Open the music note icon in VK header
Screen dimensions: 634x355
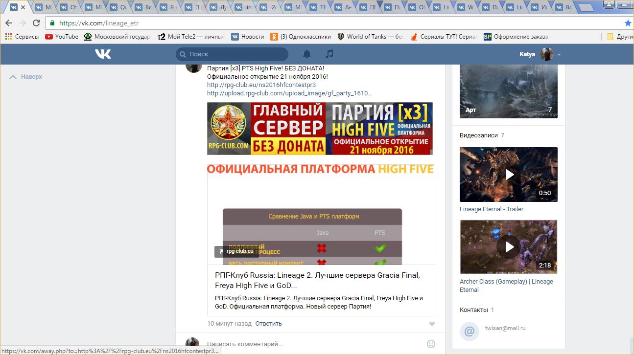[329, 54]
